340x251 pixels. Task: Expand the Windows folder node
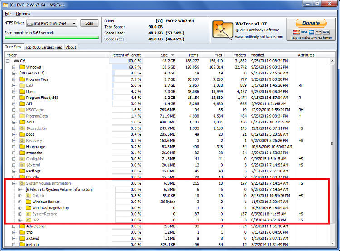(14, 67)
